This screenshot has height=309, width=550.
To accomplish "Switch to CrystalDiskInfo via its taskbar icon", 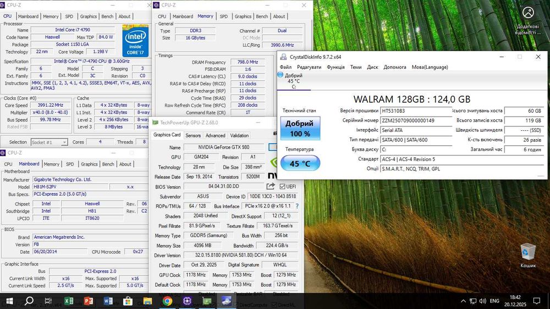I will pyautogui.click(x=227, y=301).
